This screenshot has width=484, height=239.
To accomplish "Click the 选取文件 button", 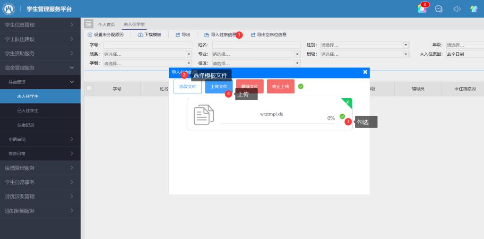I will pyautogui.click(x=188, y=86).
